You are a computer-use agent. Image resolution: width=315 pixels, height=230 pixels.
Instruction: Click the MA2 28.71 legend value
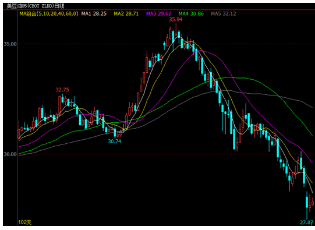[x=126, y=13]
